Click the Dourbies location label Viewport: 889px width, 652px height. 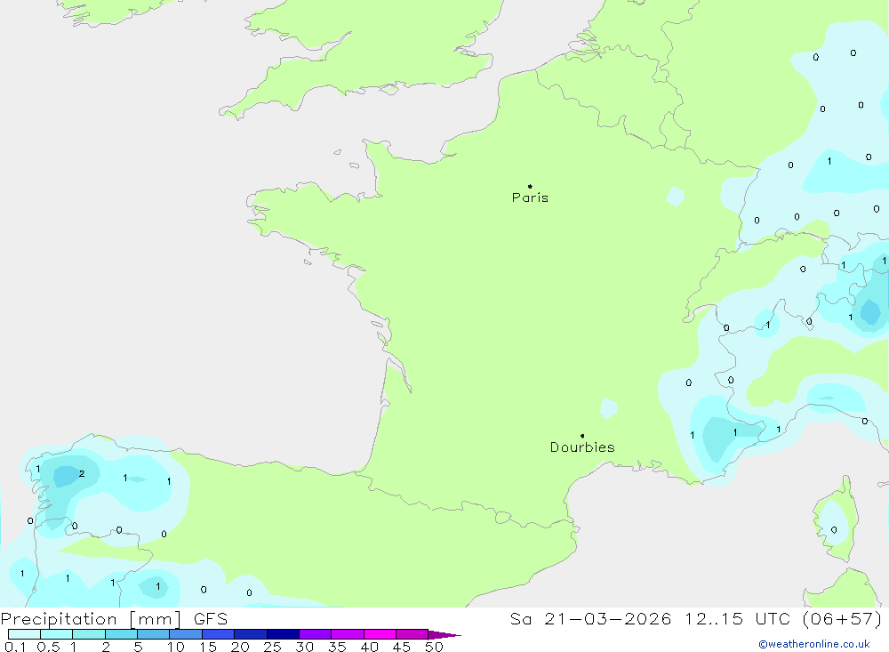pos(582,447)
